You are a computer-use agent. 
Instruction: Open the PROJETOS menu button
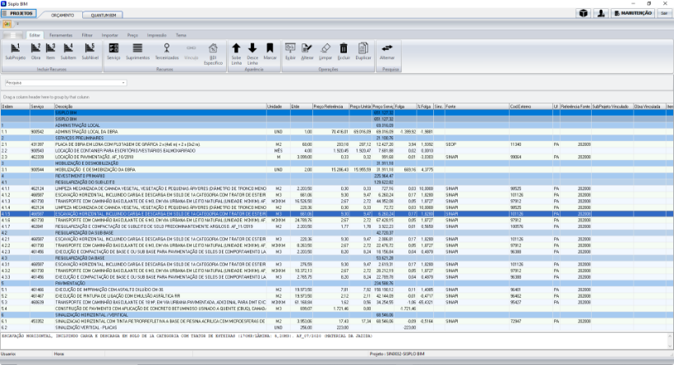coord(18,14)
